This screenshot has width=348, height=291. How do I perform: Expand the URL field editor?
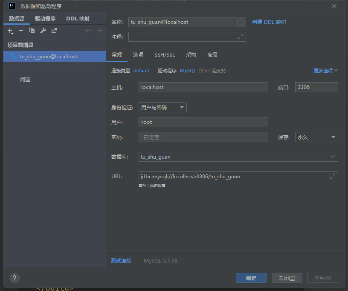coord(333,176)
